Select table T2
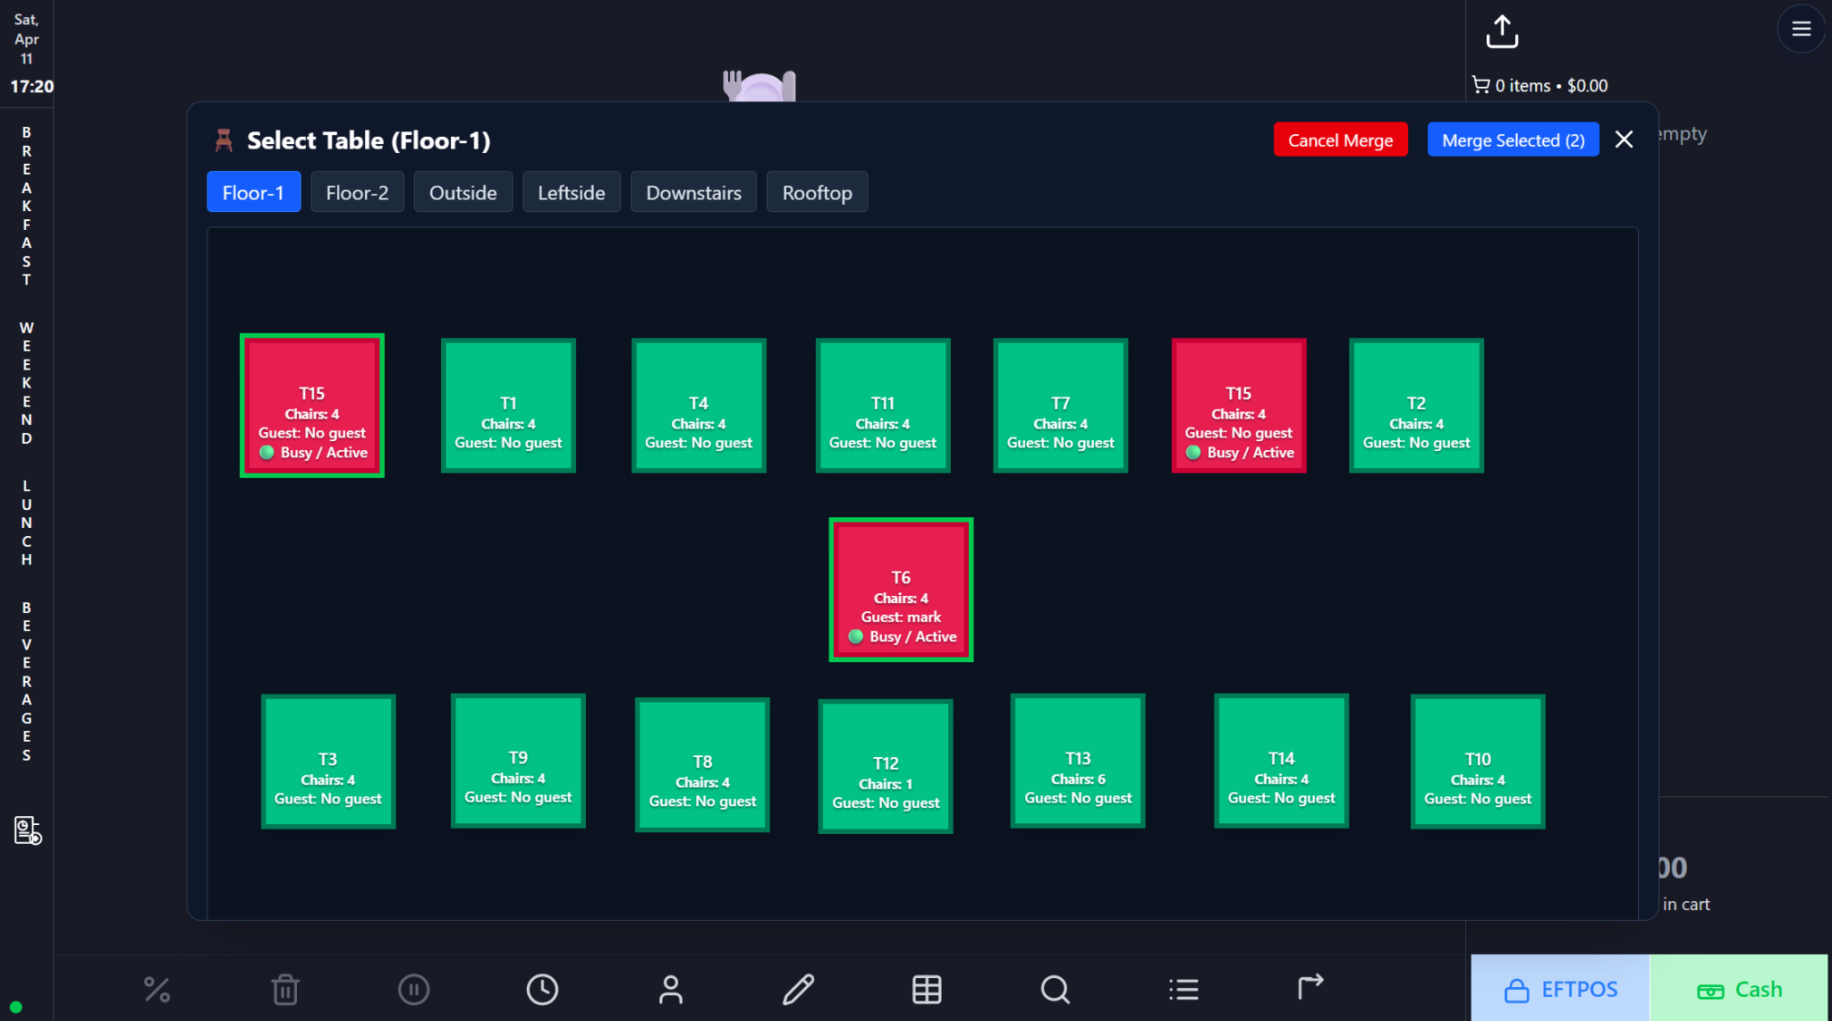Viewport: 1832px width, 1021px height. point(1416,405)
